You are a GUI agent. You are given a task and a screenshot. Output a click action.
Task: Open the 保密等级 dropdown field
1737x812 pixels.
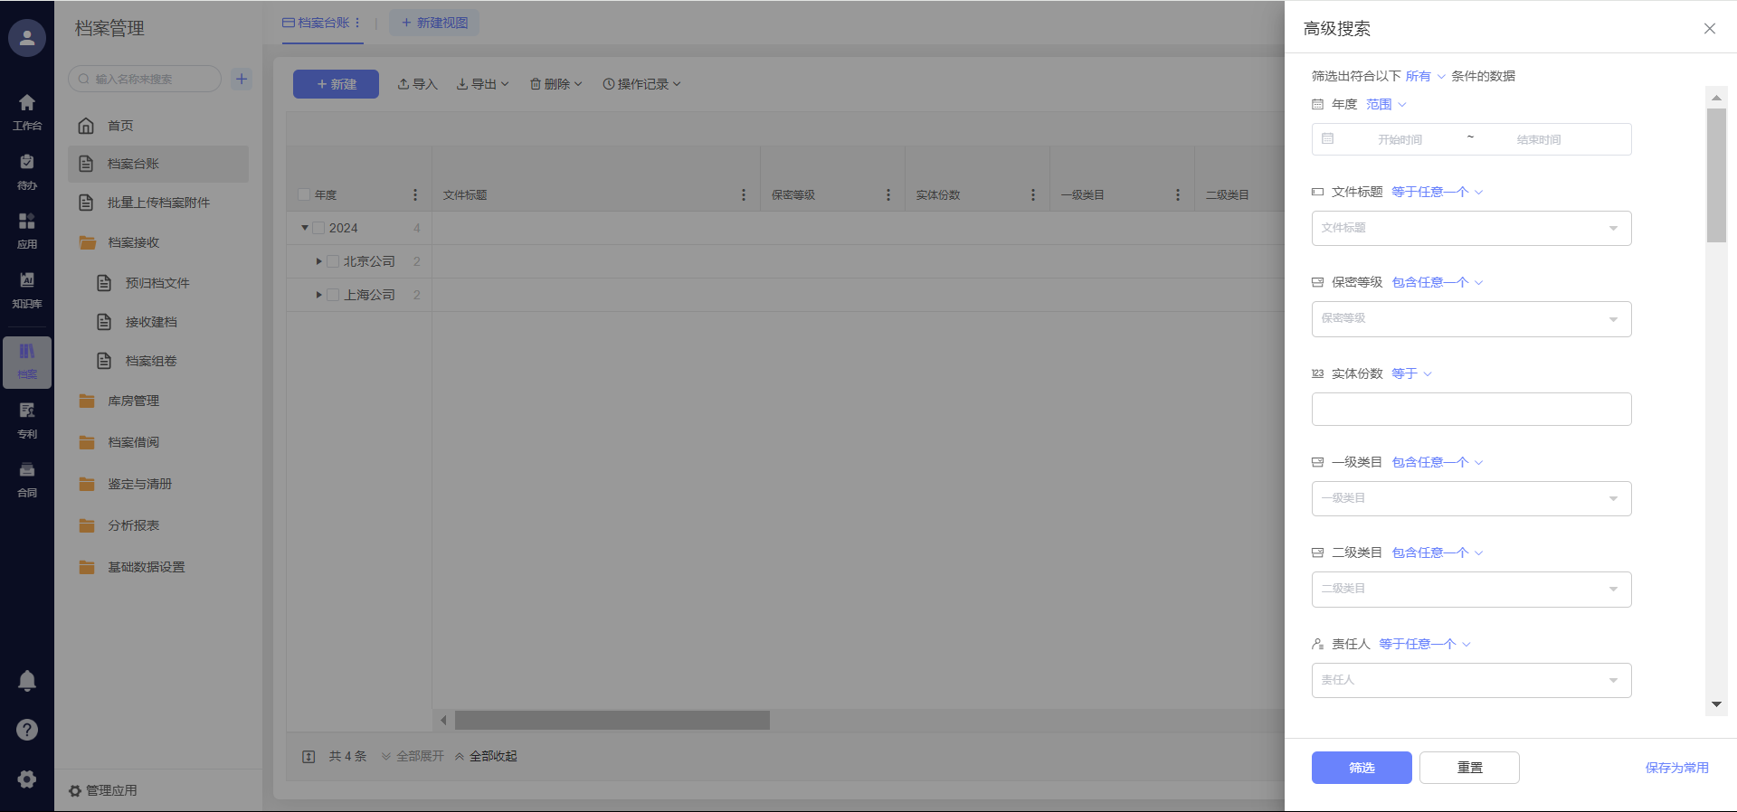[x=1471, y=319]
